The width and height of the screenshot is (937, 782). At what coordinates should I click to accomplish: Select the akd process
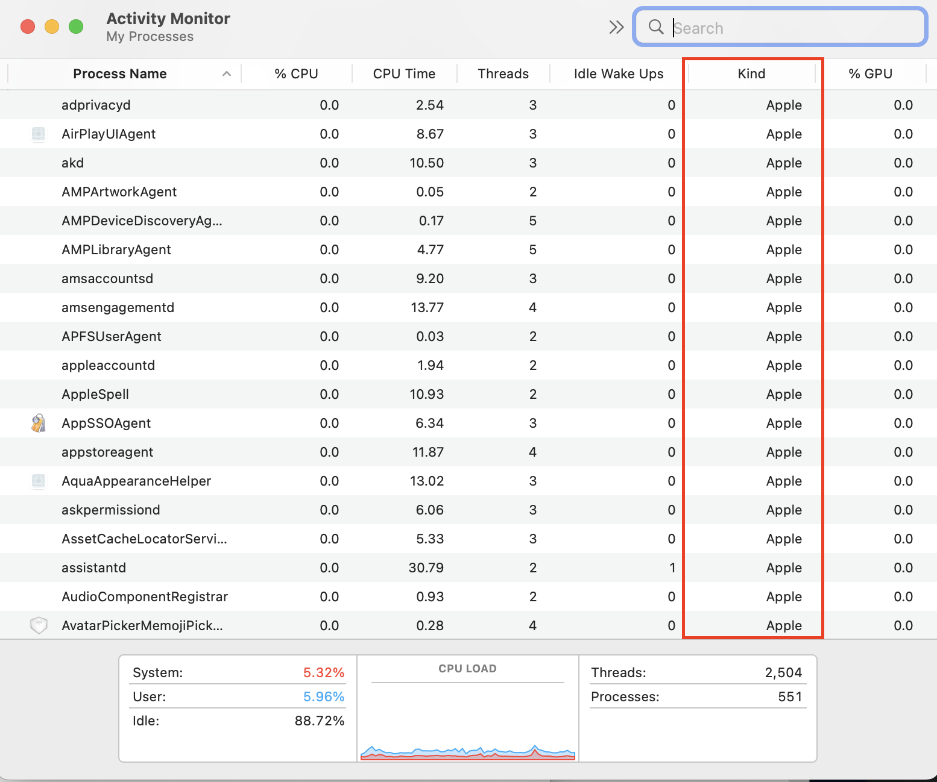pos(72,163)
